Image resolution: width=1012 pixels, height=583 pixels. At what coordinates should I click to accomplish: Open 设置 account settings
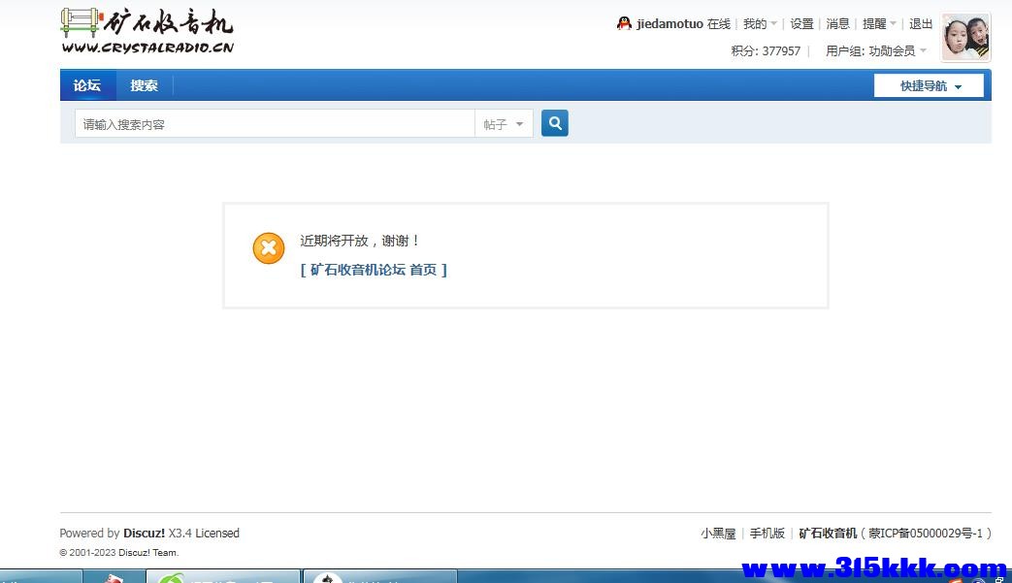pyautogui.click(x=802, y=23)
